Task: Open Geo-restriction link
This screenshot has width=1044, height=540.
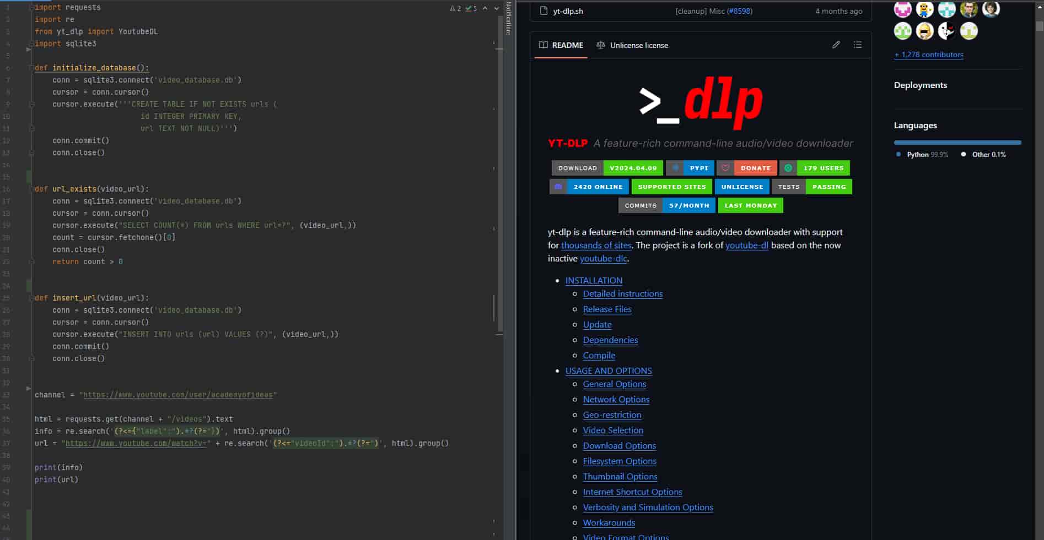Action: (612, 415)
